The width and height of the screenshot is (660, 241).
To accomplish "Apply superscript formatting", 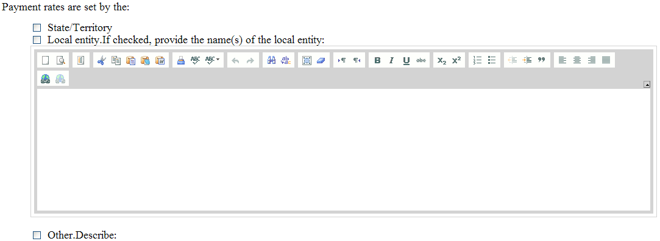I will click(456, 60).
